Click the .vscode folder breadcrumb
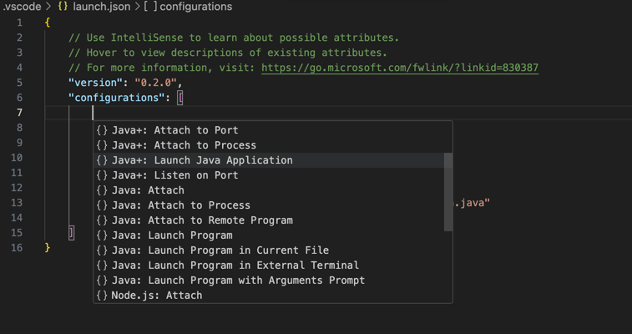The image size is (632, 334). [x=22, y=7]
